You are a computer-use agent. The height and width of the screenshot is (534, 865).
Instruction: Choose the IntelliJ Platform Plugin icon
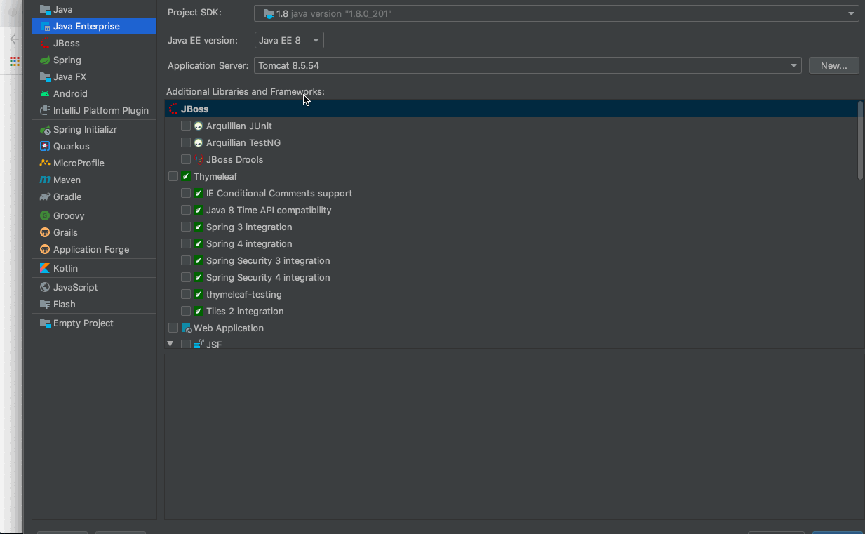[45, 111]
